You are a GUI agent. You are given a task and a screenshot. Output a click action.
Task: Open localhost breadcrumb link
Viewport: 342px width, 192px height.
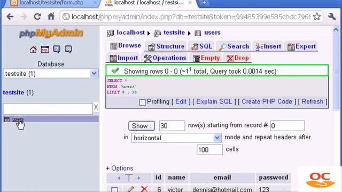(x=130, y=33)
